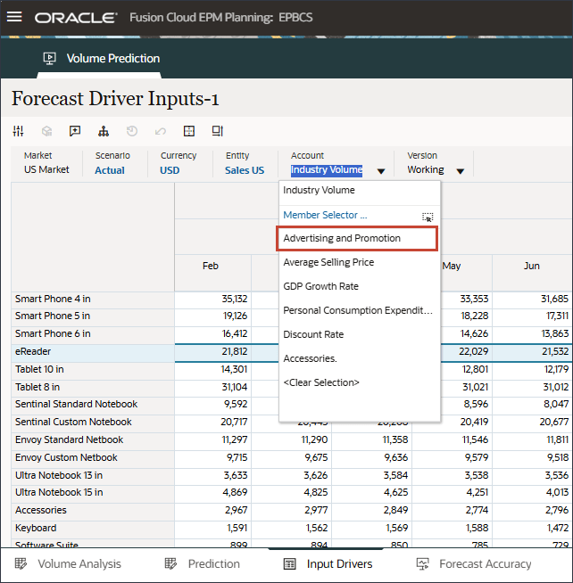Viewport: 573px width, 583px height.
Task: Click the greyed cube icon in toolbar
Action: tap(47, 131)
